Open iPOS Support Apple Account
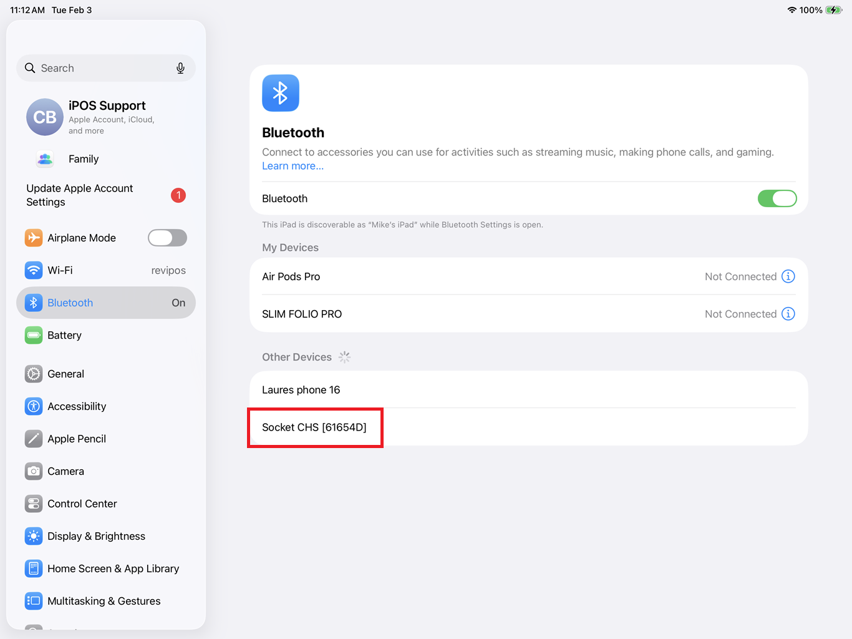The width and height of the screenshot is (852, 639). [106, 117]
